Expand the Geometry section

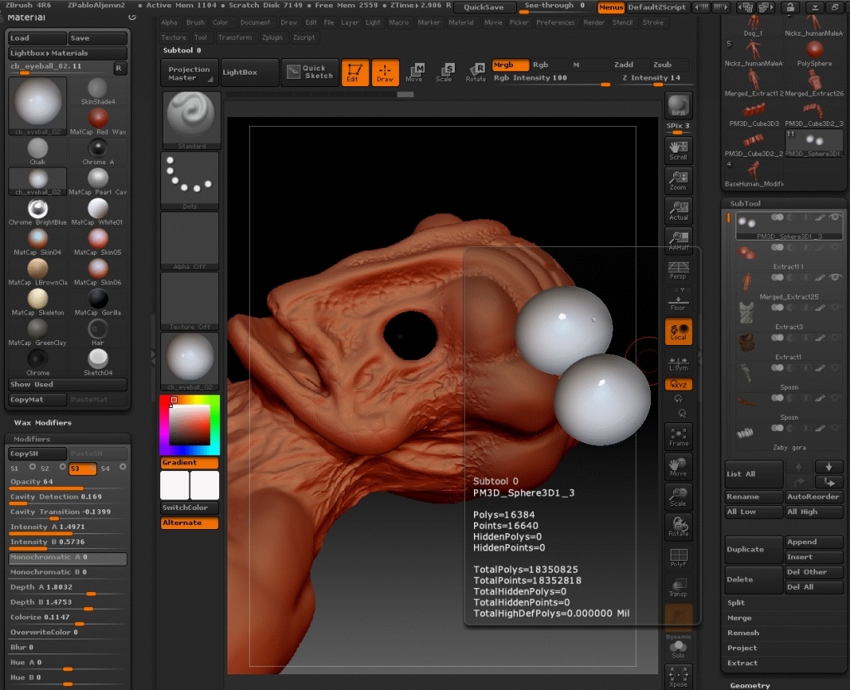coord(750,685)
